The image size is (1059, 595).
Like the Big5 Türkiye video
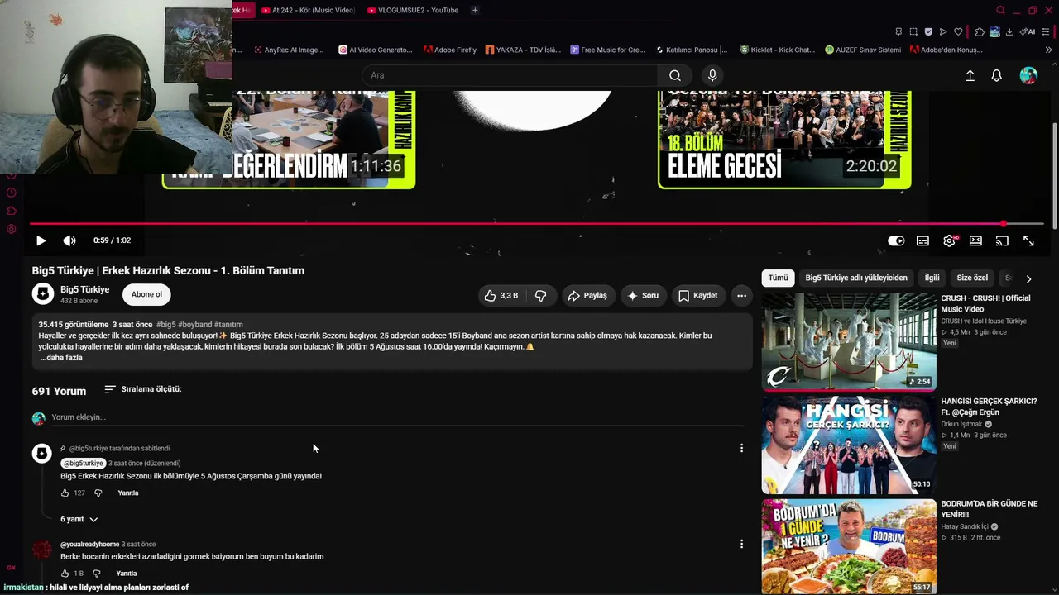click(501, 295)
